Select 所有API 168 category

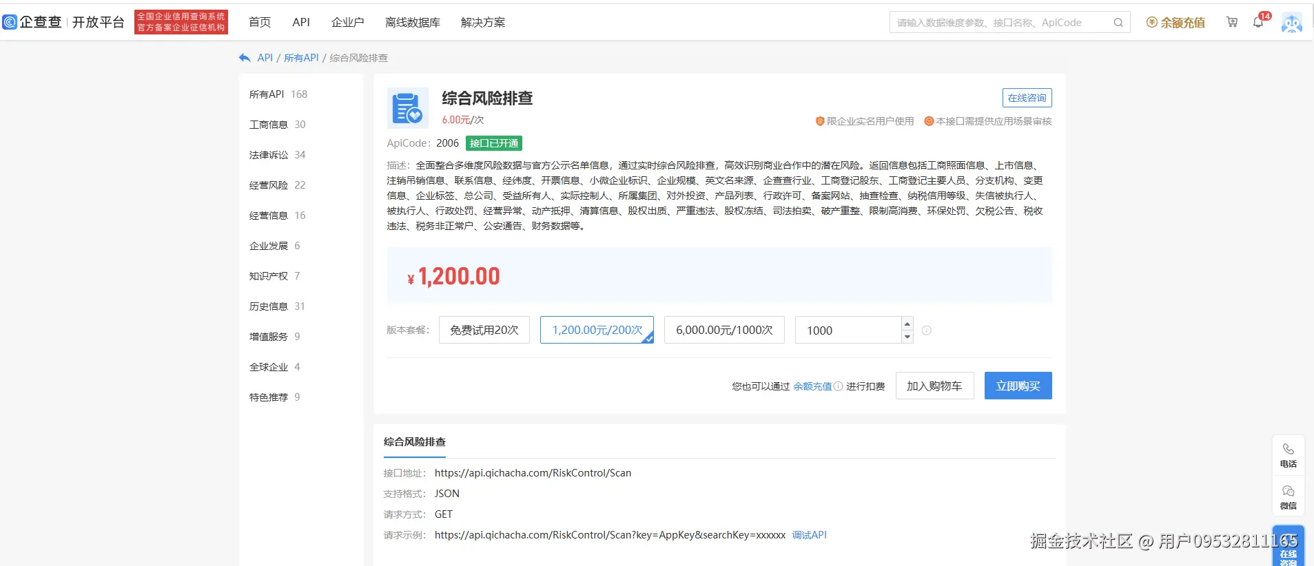click(278, 94)
